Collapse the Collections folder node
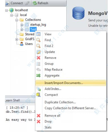The image size is (108, 132). coord(17,20)
